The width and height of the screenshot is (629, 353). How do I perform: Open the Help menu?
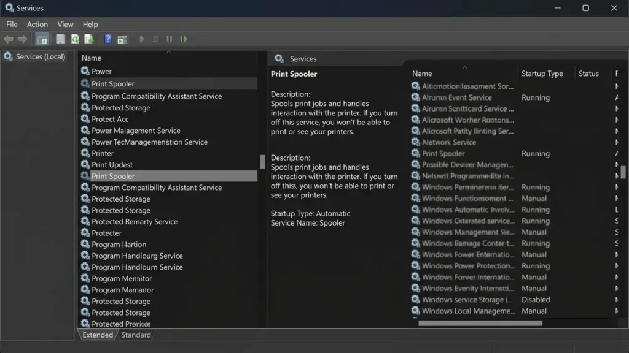[x=90, y=25]
